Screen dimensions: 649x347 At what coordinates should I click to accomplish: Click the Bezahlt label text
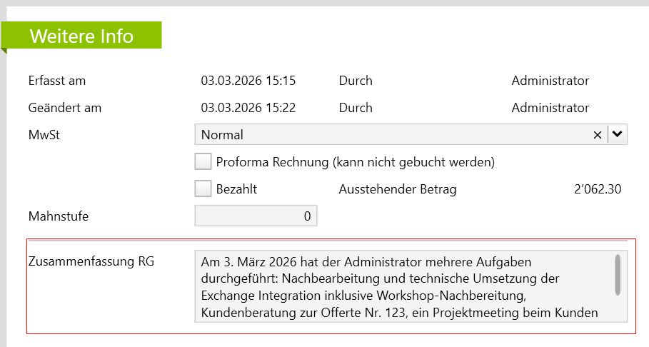coord(236,189)
